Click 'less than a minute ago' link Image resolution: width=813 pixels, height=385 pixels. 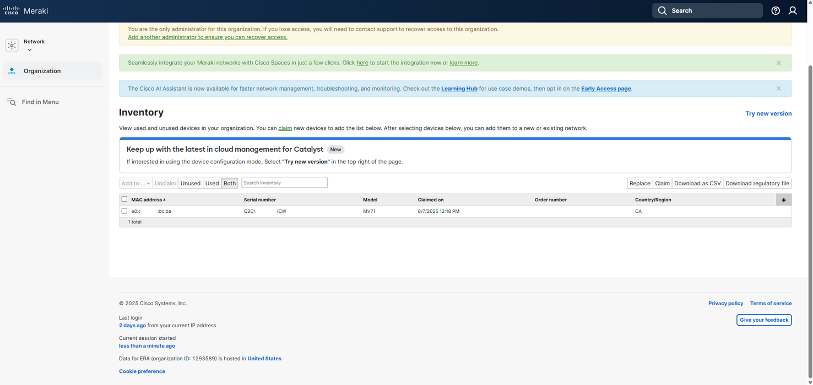[x=147, y=346]
